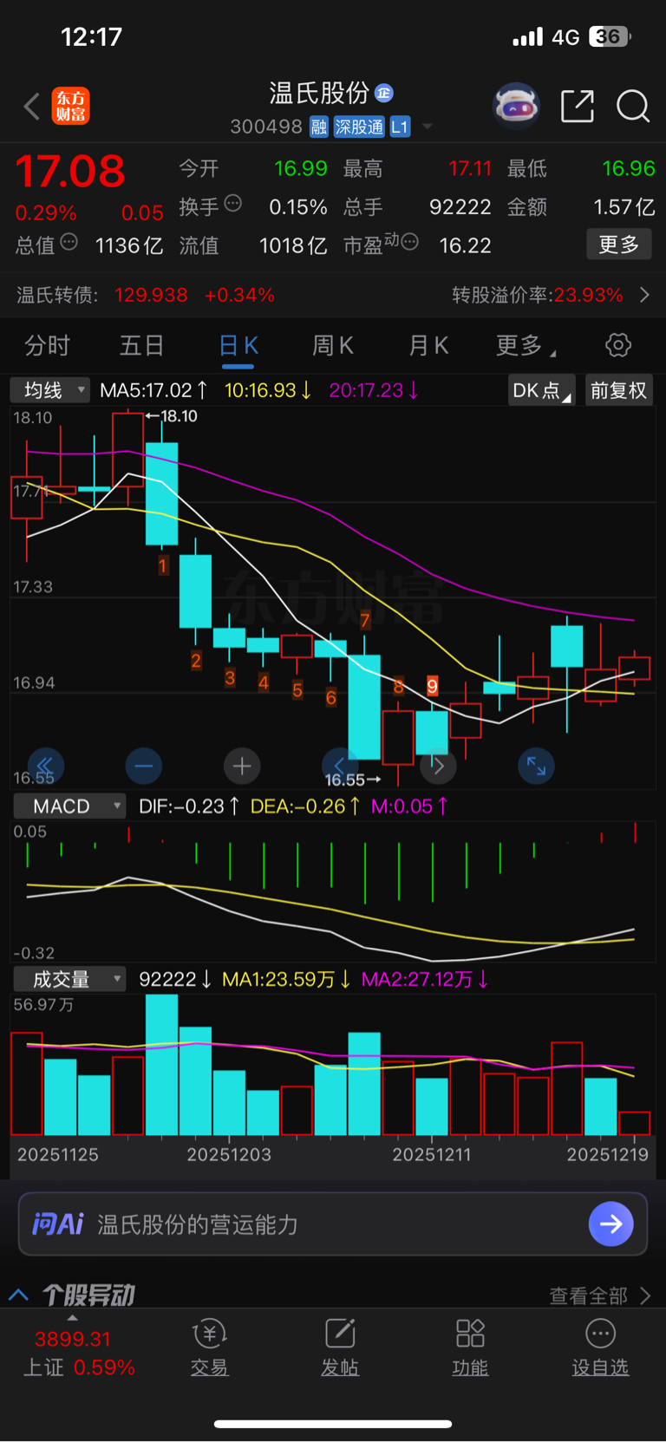Switch to 五日 tab
Viewport: 666px width, 1442px height.
141,346
